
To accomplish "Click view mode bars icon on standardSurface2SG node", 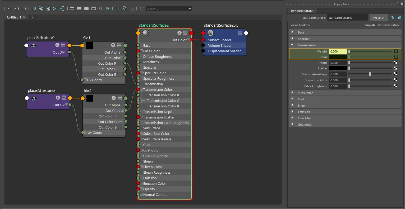I will coord(240,33).
